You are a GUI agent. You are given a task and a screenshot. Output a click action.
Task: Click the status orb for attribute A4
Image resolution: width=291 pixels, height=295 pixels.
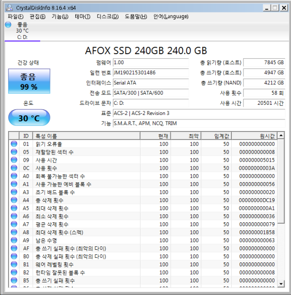(x=14, y=200)
